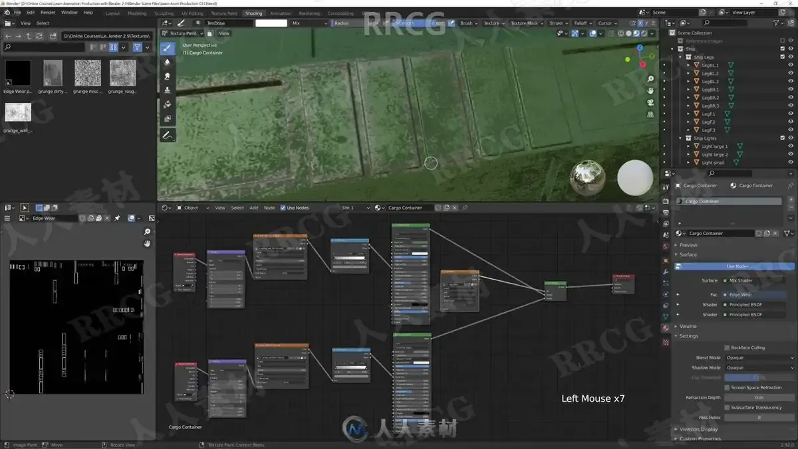Collapse the Settings panel

click(689, 336)
